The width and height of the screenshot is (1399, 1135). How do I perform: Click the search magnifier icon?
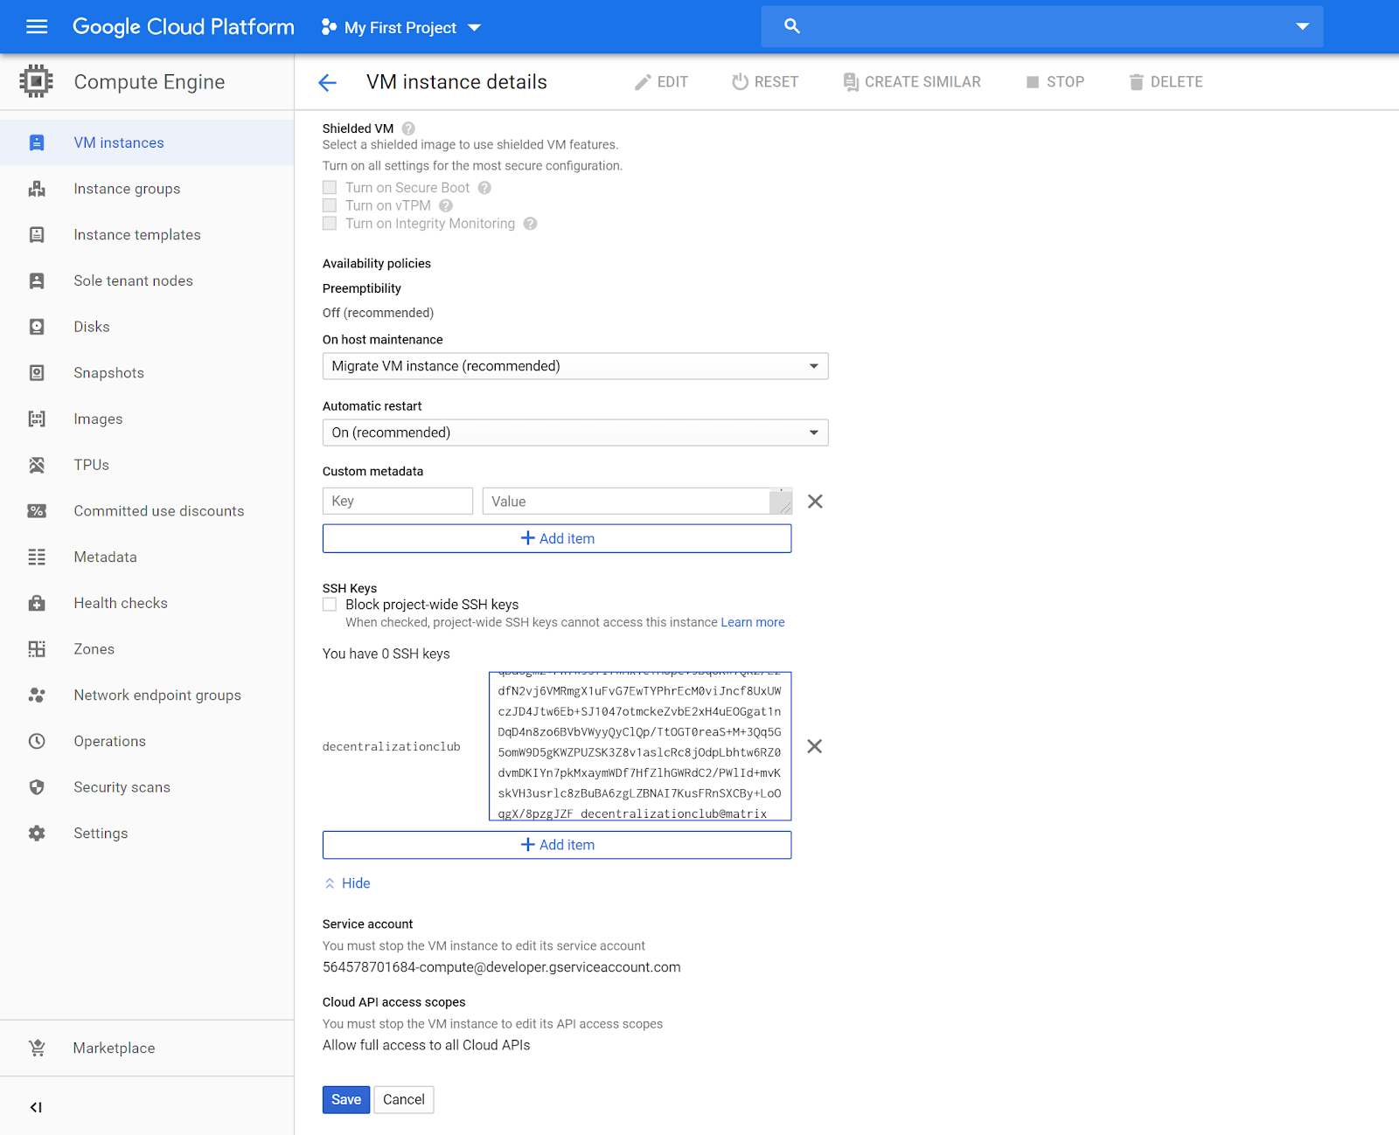pyautogui.click(x=791, y=26)
